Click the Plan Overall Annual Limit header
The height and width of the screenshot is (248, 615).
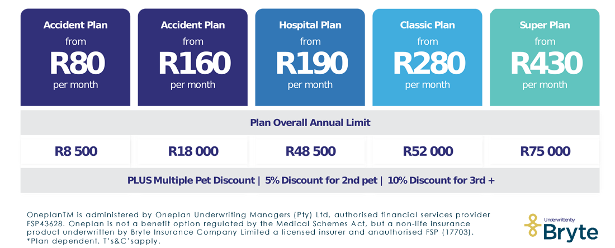(310, 122)
